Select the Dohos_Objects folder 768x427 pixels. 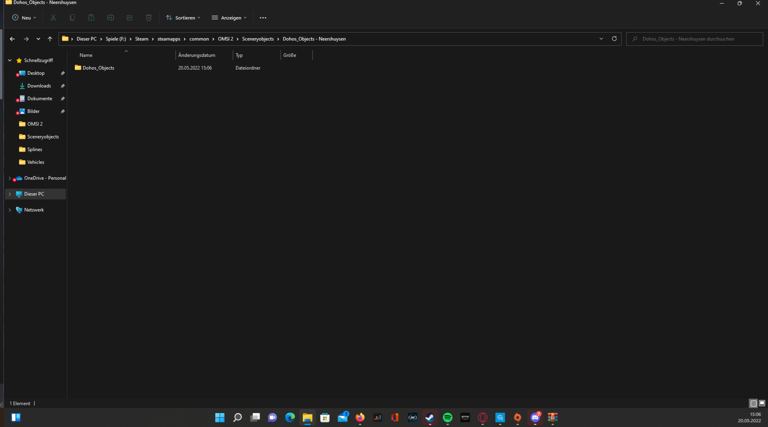[98, 68]
